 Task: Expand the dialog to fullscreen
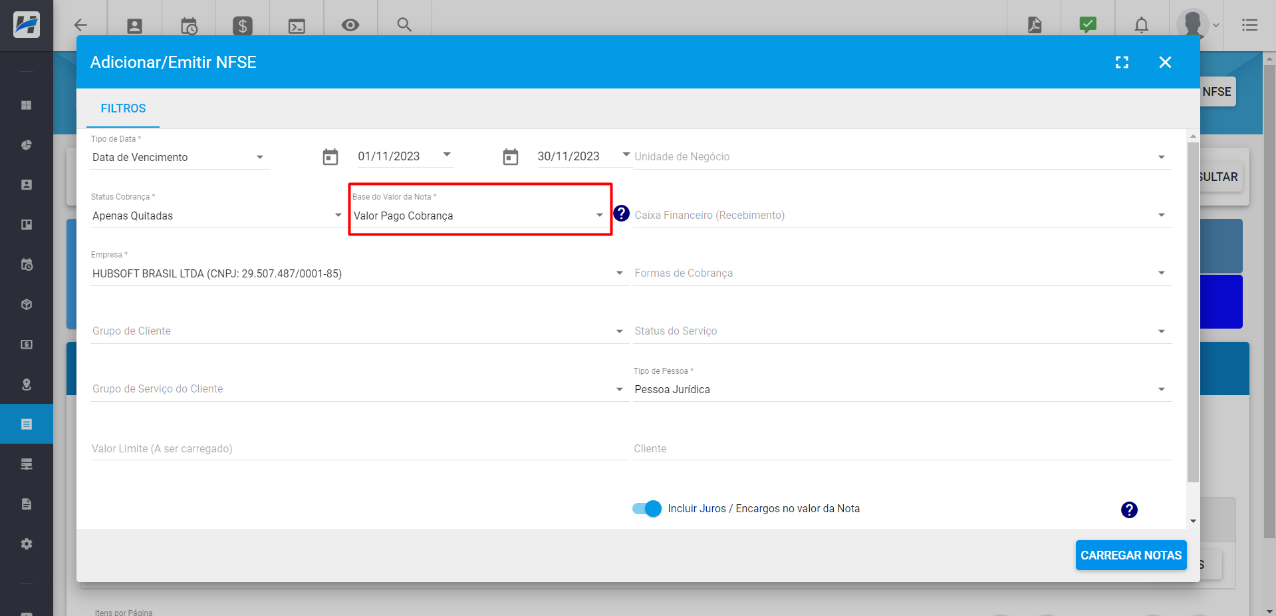[x=1122, y=62]
